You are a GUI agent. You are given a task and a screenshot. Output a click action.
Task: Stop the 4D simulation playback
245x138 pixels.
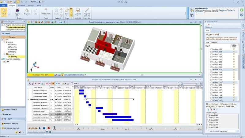pos(44,128)
